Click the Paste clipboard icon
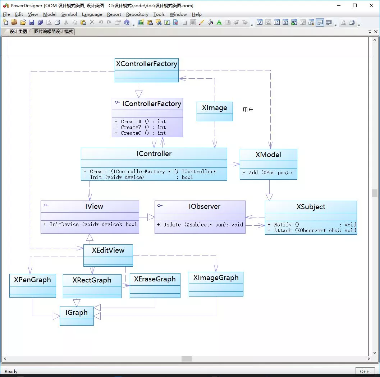Image resolution: width=380 pixels, height=377 pixels. pos(83,23)
